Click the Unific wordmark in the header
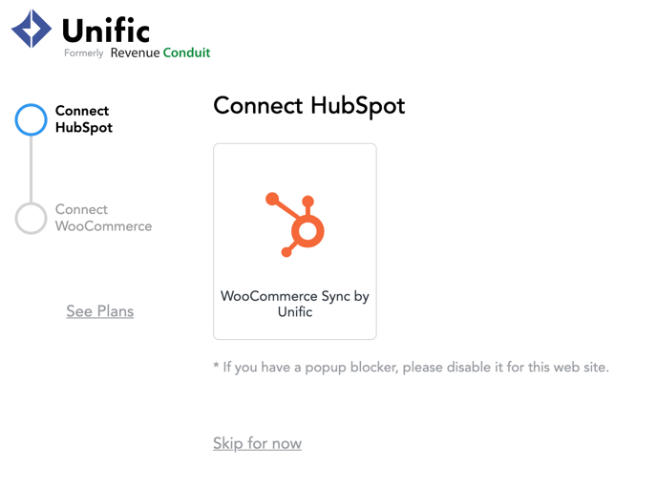The width and height of the screenshot is (657, 488). coord(106,31)
